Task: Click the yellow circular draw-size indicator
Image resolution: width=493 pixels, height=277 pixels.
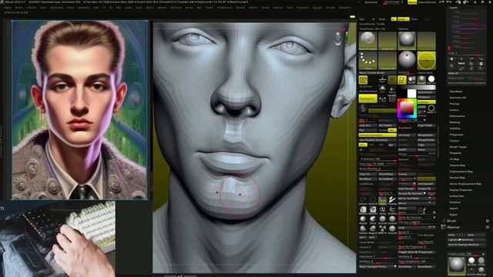Action: coord(426,61)
